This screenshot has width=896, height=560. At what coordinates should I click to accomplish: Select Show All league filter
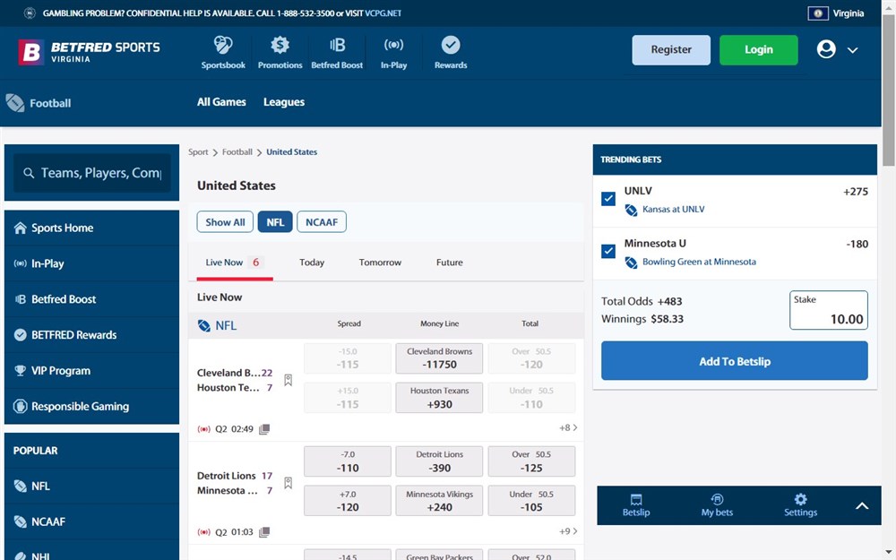pos(225,222)
